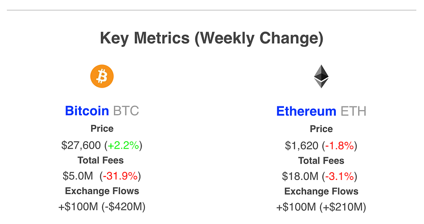Click Bitcoin total fees $5.0M
424x224 pixels.
tap(78, 176)
